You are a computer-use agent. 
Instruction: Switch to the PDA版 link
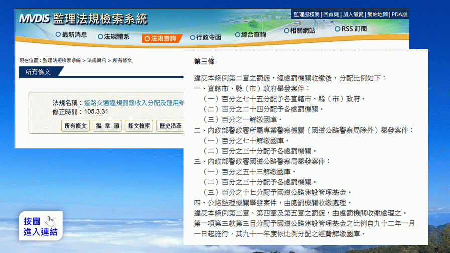tap(399, 14)
